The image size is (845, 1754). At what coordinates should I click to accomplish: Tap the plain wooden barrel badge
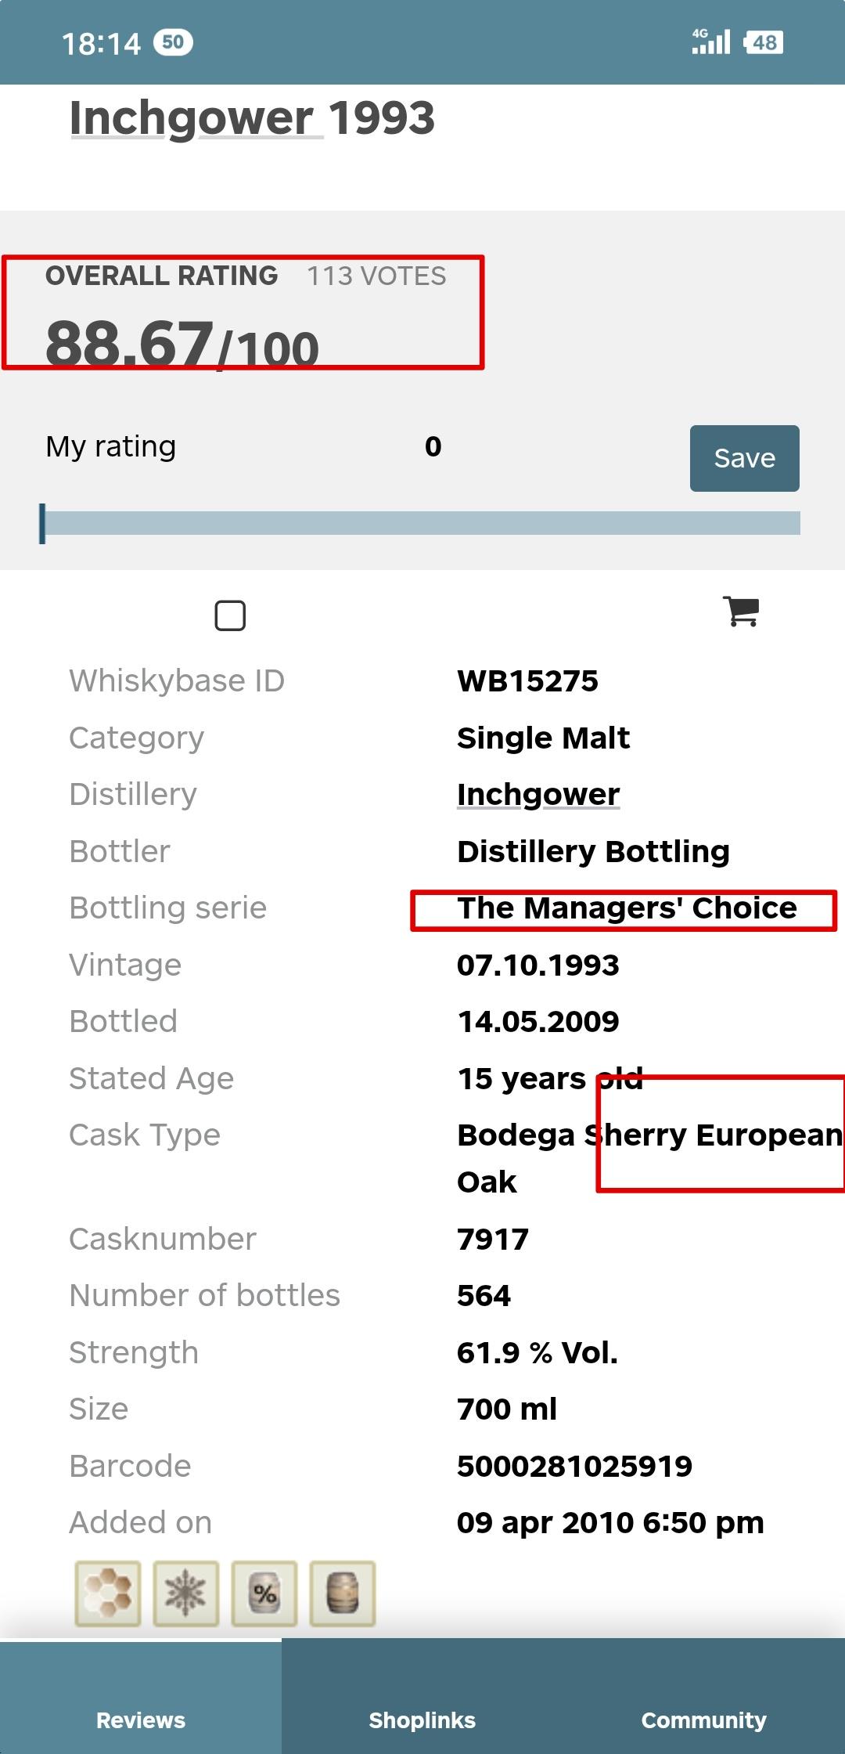pos(343,1593)
